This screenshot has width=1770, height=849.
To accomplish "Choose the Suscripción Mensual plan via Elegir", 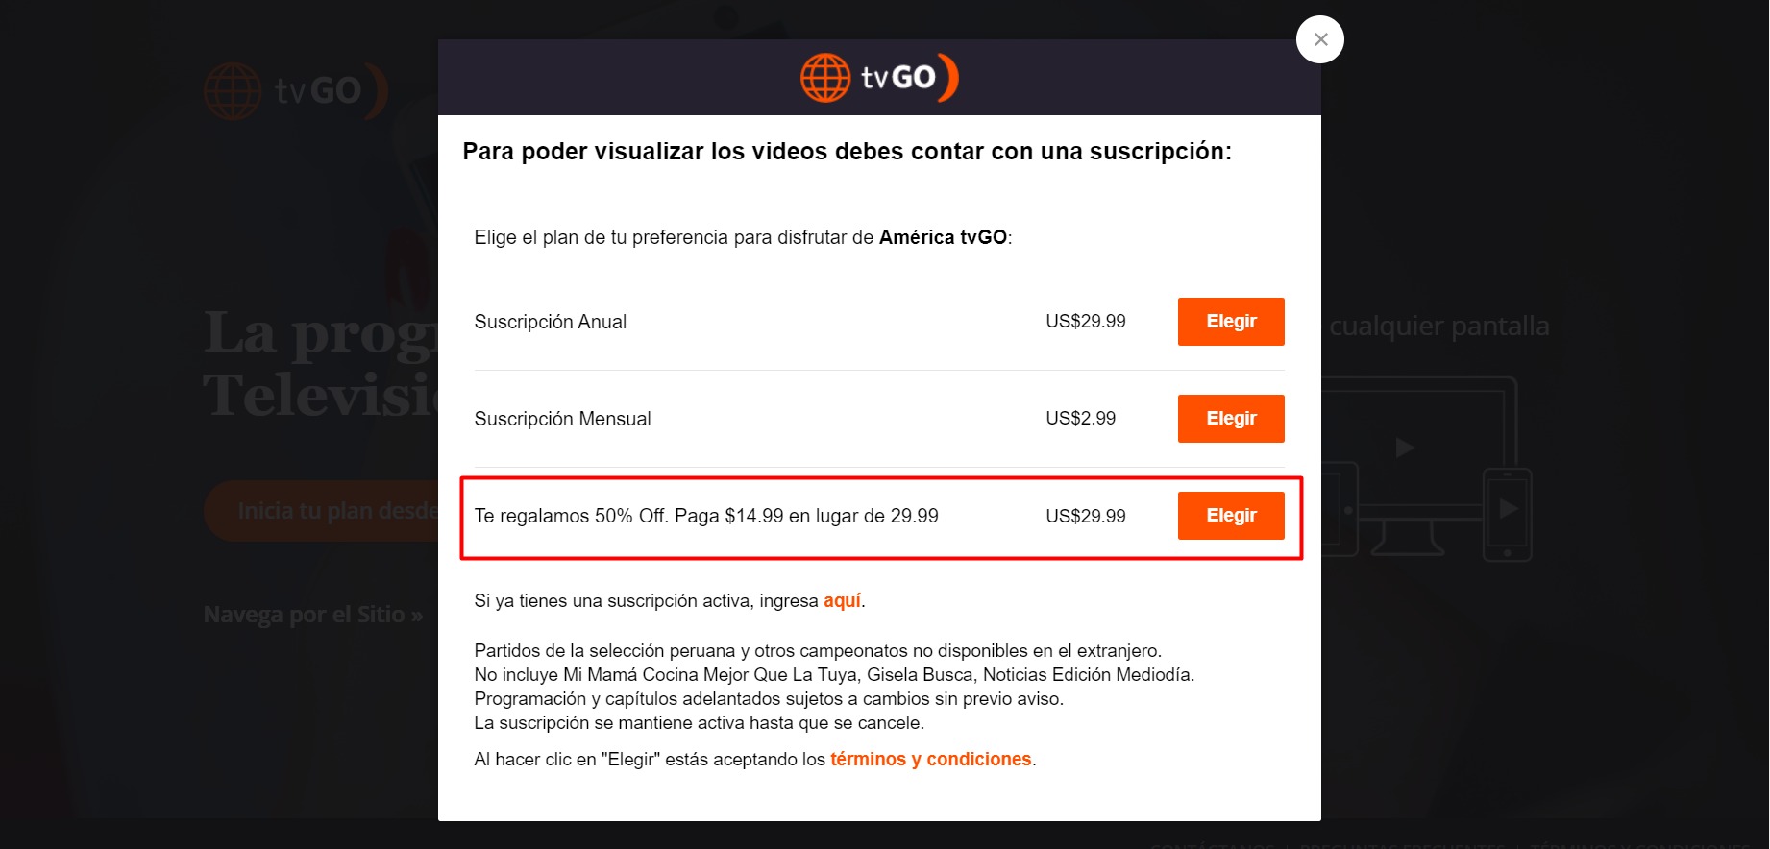I will (x=1231, y=418).
